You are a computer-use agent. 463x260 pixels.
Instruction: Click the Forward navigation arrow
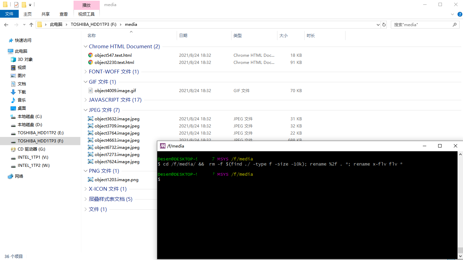(x=16, y=24)
